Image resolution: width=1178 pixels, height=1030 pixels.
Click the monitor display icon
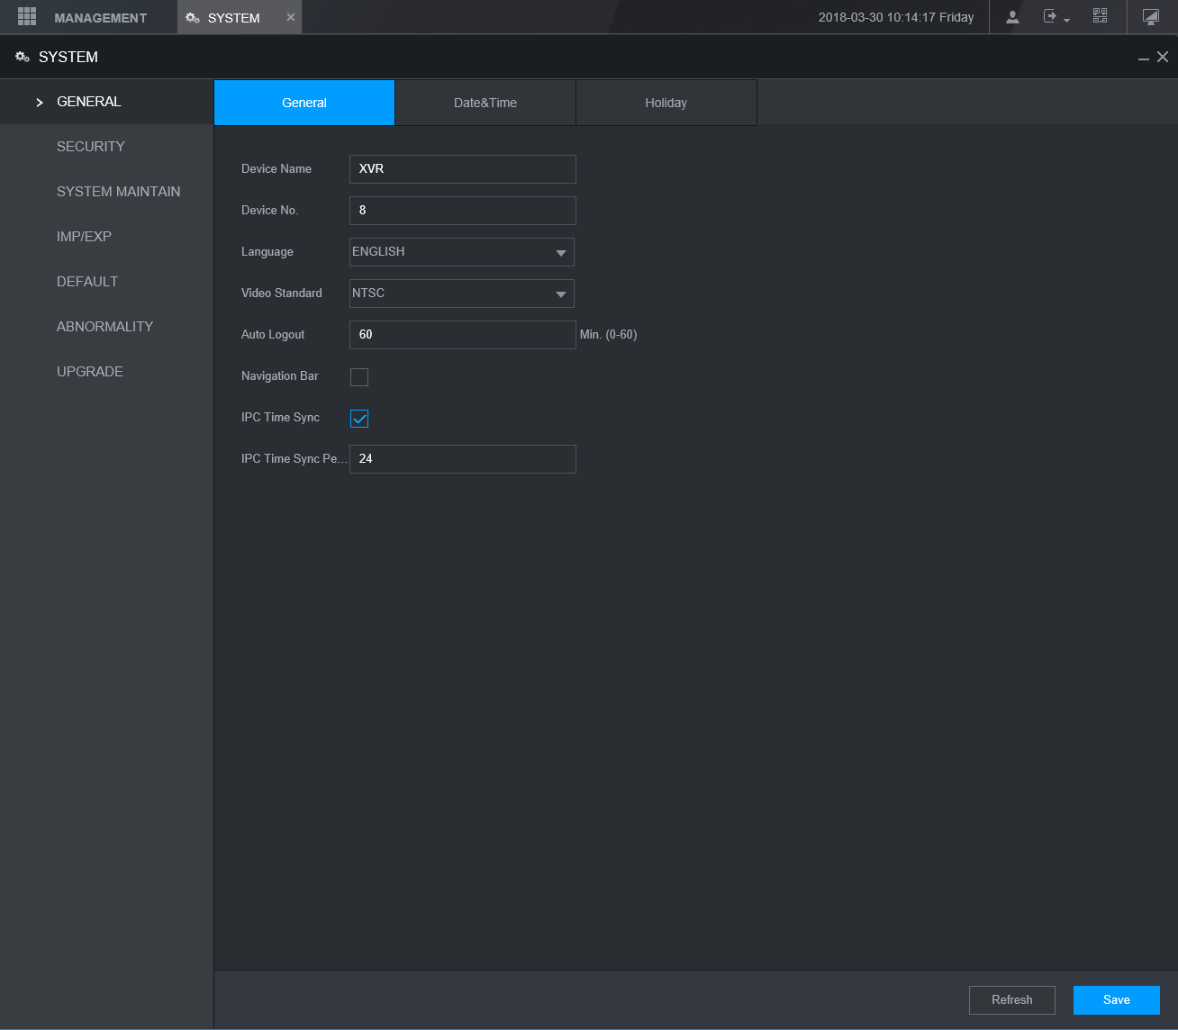point(1150,17)
